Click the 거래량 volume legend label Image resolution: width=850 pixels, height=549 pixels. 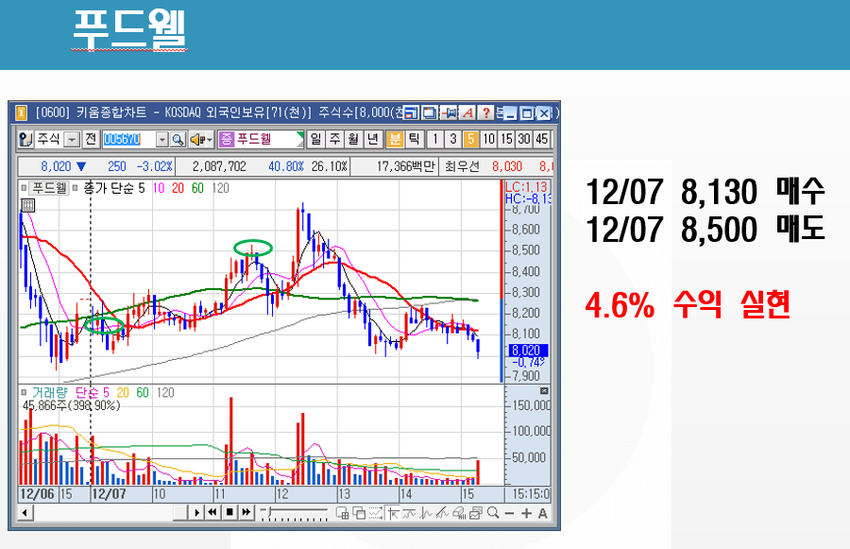(49, 392)
